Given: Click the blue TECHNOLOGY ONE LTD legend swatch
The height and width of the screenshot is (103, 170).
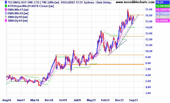Looking at the screenshot, I should [x=6, y=2].
